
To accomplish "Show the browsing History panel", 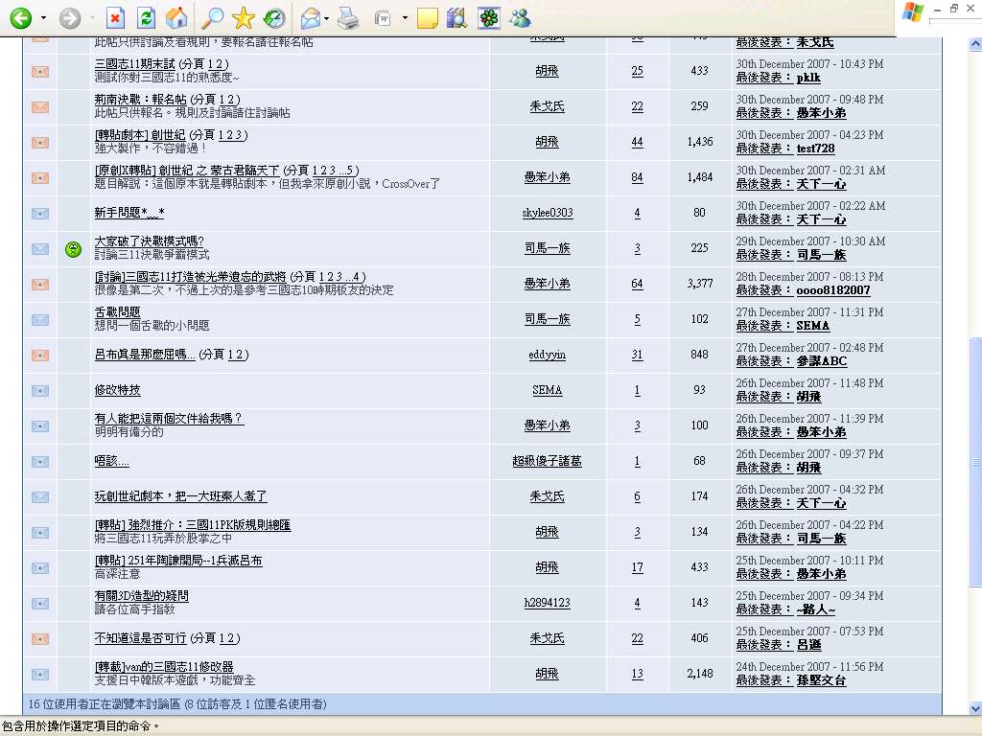I will [x=274, y=18].
